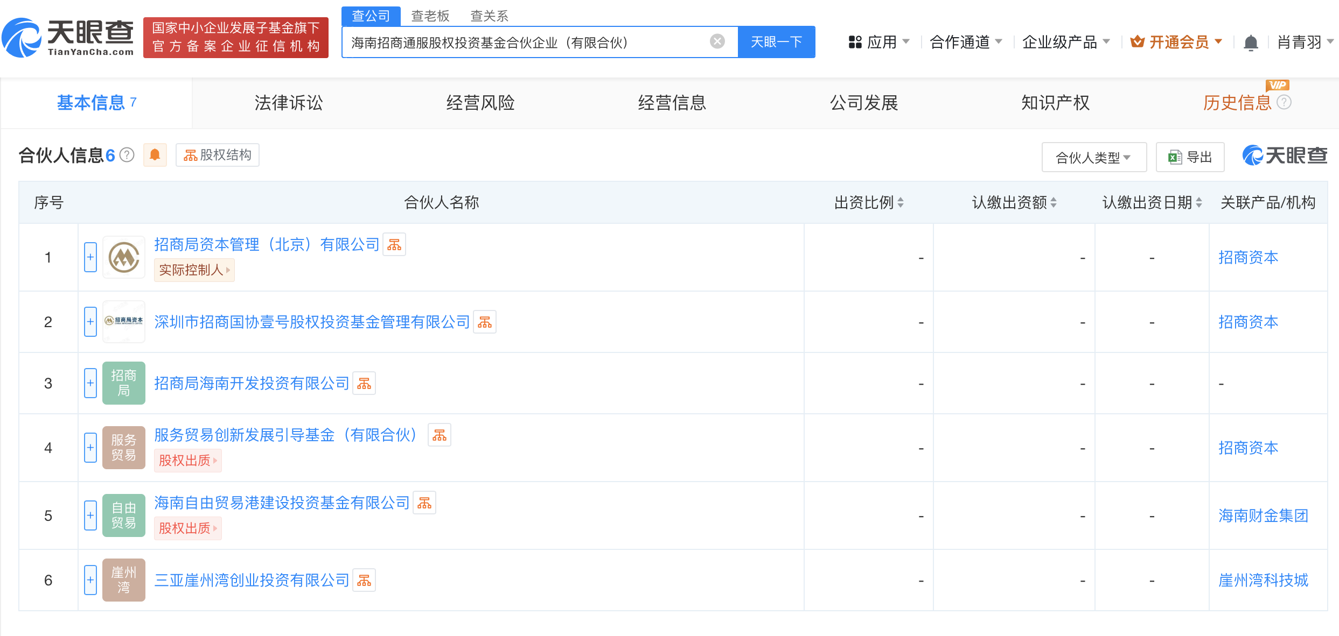This screenshot has height=636, width=1339.
Task: Expand row 4 服务贸易 plus toggle
Action: (x=90, y=448)
